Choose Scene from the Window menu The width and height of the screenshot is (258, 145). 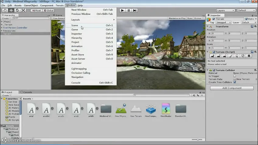click(x=91, y=25)
